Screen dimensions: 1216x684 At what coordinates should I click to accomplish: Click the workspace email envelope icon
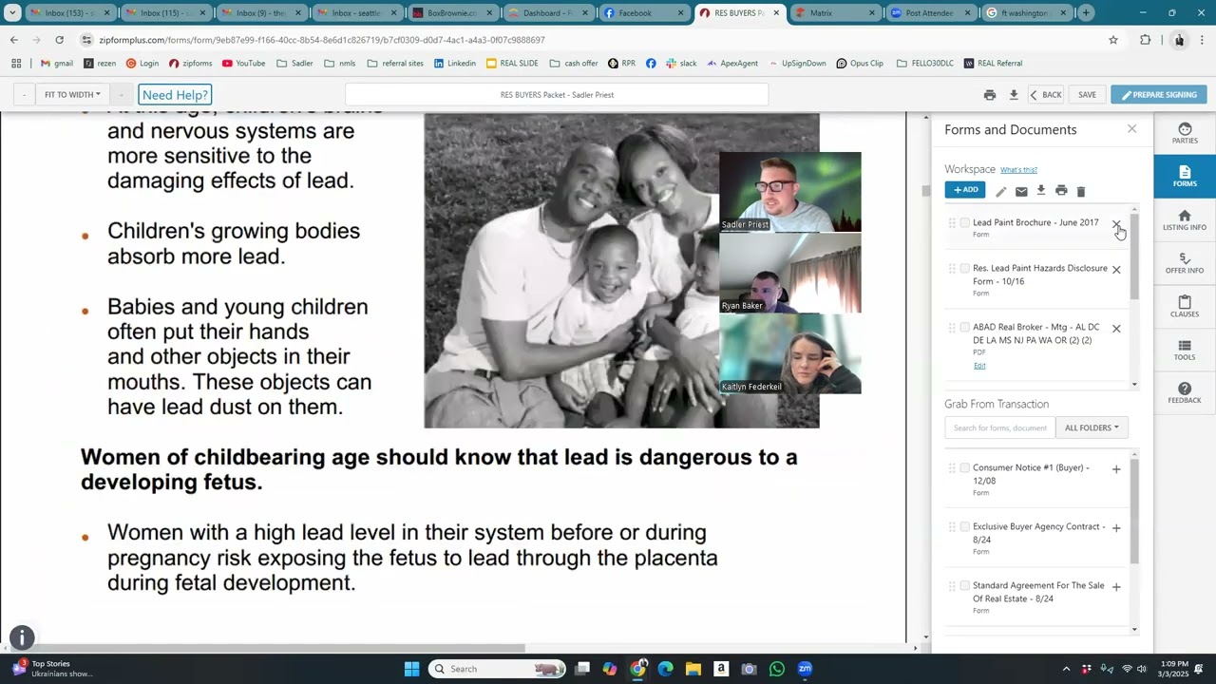coord(1021,191)
